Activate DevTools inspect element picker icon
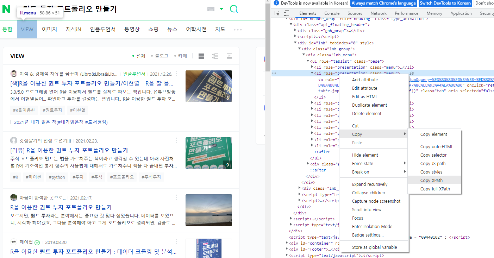The height and width of the screenshot is (258, 494). click(277, 13)
